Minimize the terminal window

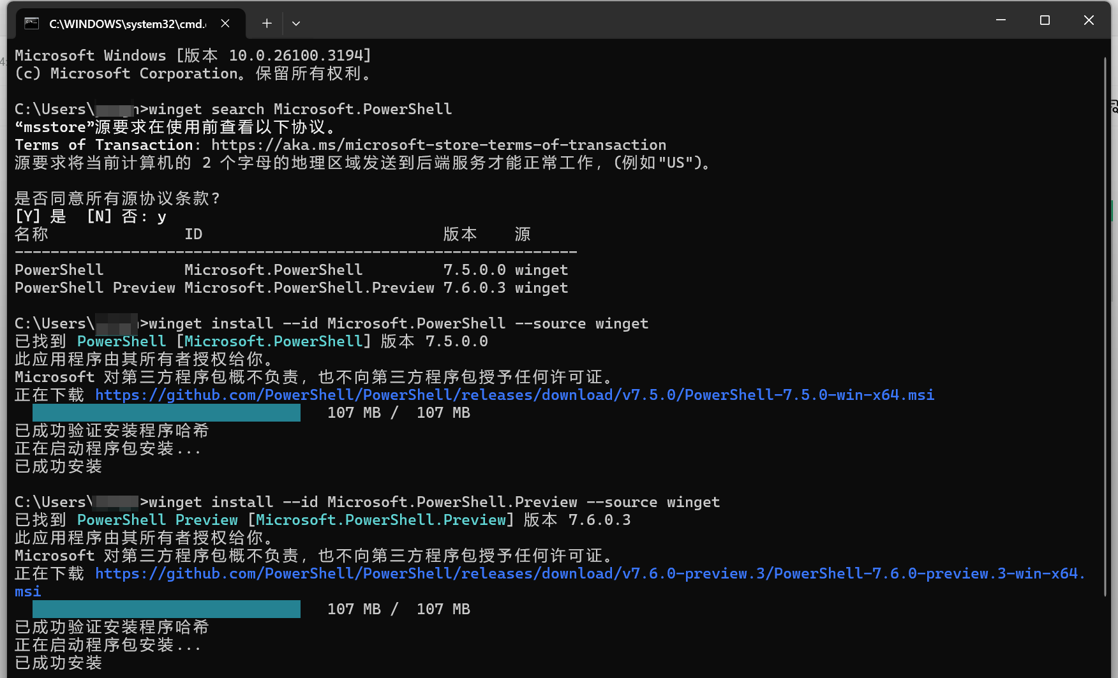[1001, 20]
